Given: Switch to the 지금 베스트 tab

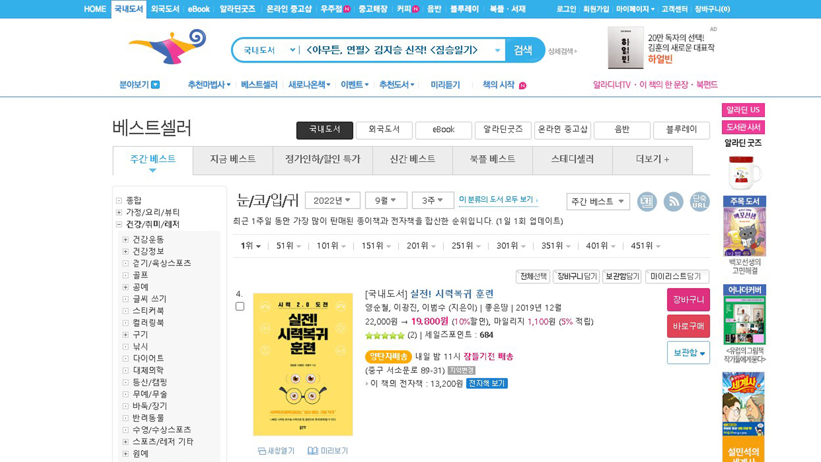Looking at the screenshot, I should 233,159.
